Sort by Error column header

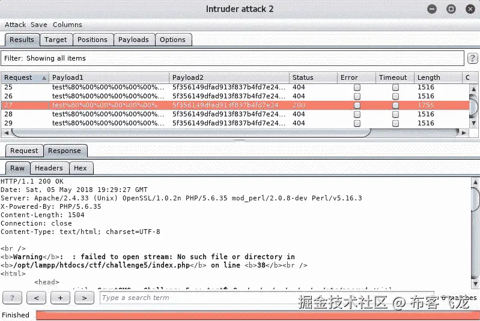357,77
